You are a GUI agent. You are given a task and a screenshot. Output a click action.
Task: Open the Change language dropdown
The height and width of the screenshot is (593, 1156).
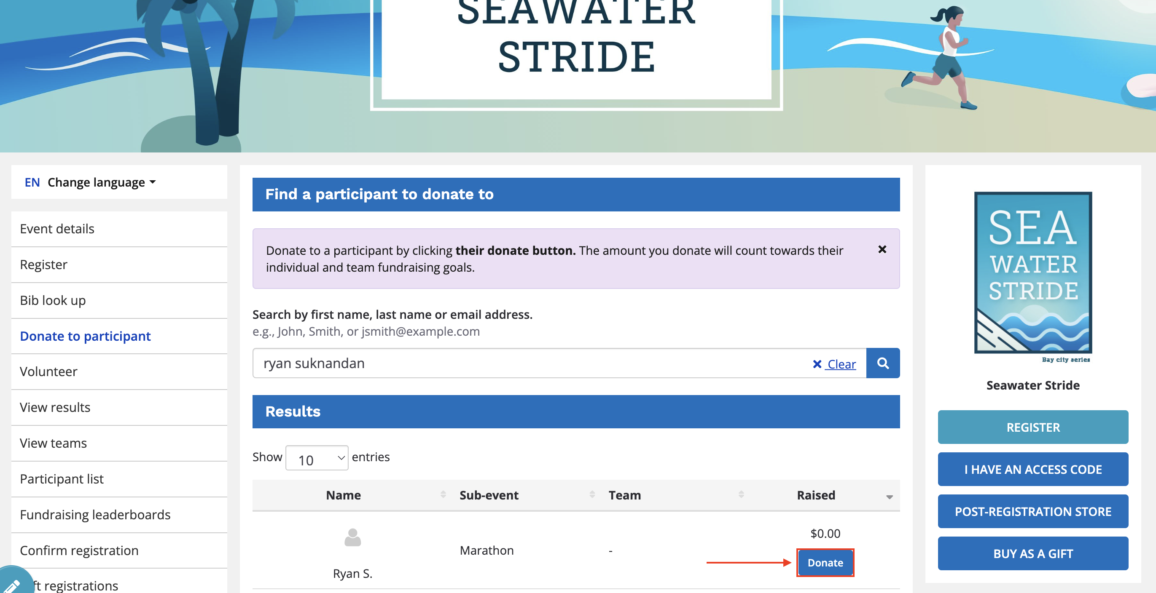102,182
